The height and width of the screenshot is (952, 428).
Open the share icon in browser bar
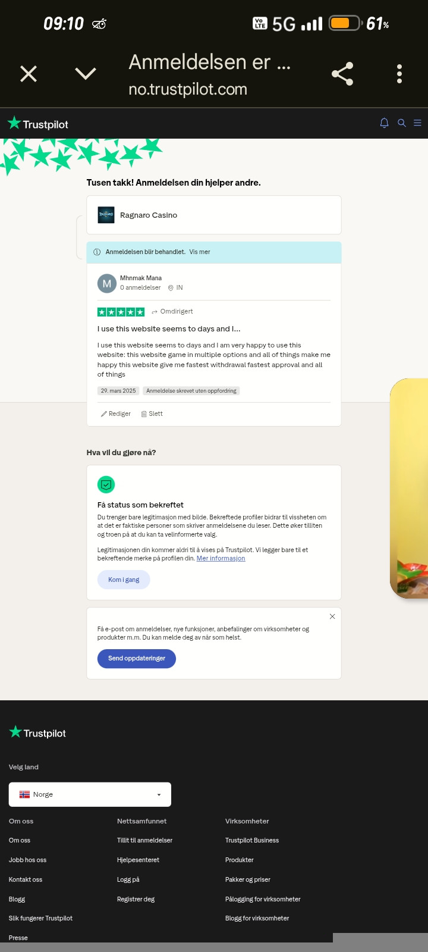point(342,74)
